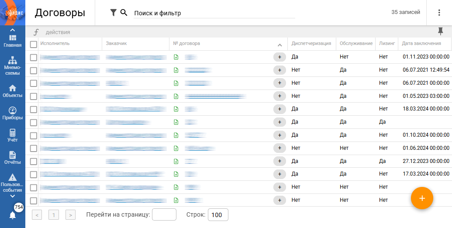Toggle select-all checkbox in table header

point(34,44)
